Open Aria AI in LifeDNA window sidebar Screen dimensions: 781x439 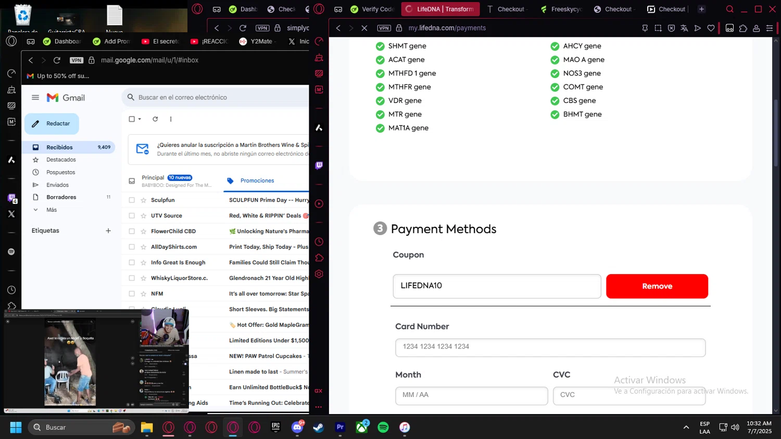pos(319,127)
